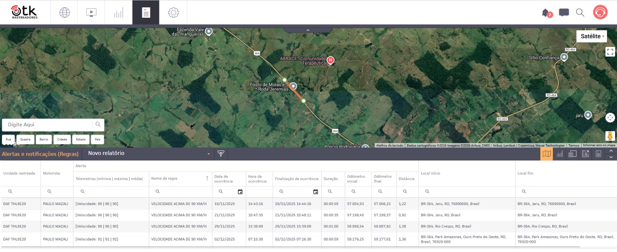This screenshot has width=617, height=252.
Task: Open the date picker for Data da ocorrência
Action: 240,192
